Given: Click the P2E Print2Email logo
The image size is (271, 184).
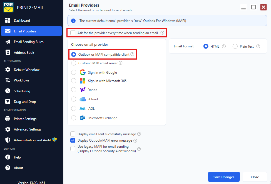Looking at the screenshot, I should coord(8,7).
